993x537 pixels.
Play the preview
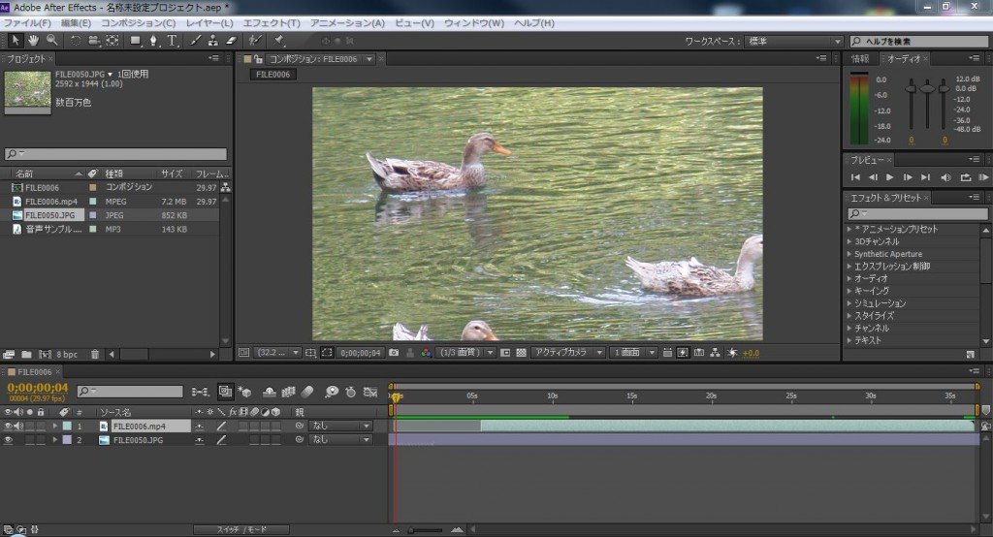(x=890, y=177)
